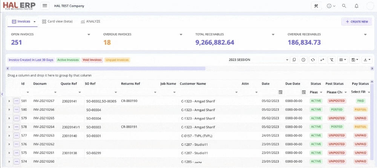Toggle the Active Invoices filter chip

click(x=68, y=60)
